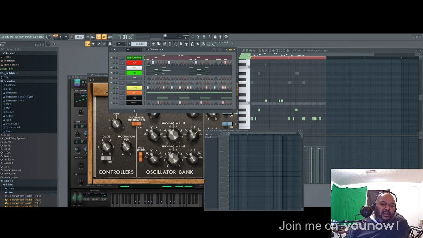The height and width of the screenshot is (238, 423).
Task: Click the help question mark icon
Action: pyautogui.click(x=209, y=37)
